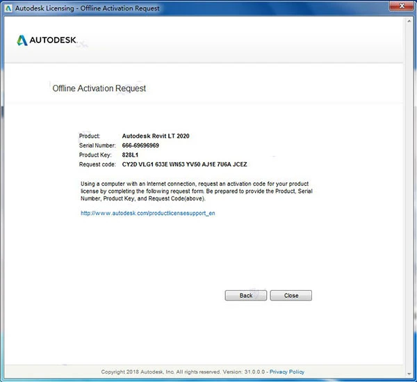Click the instruction paragraph starting "Using a computer"

(x=196, y=191)
